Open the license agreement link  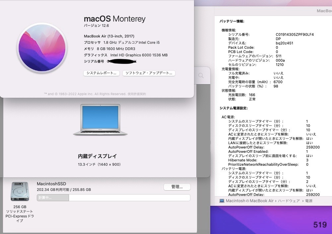coord(137,94)
